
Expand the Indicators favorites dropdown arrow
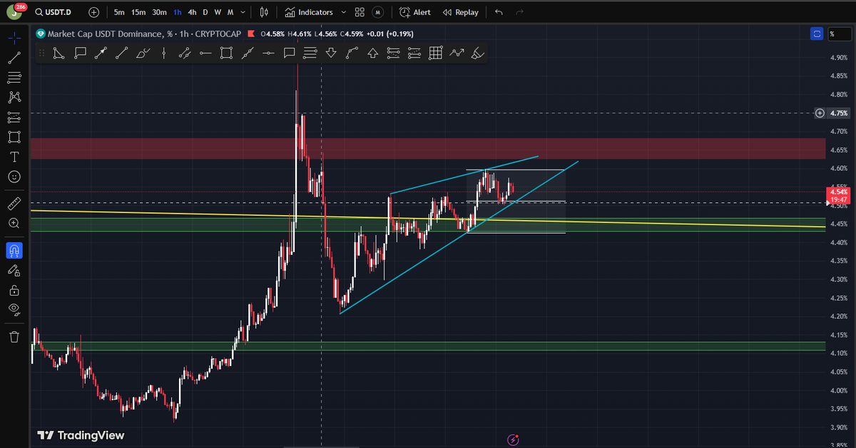click(344, 12)
